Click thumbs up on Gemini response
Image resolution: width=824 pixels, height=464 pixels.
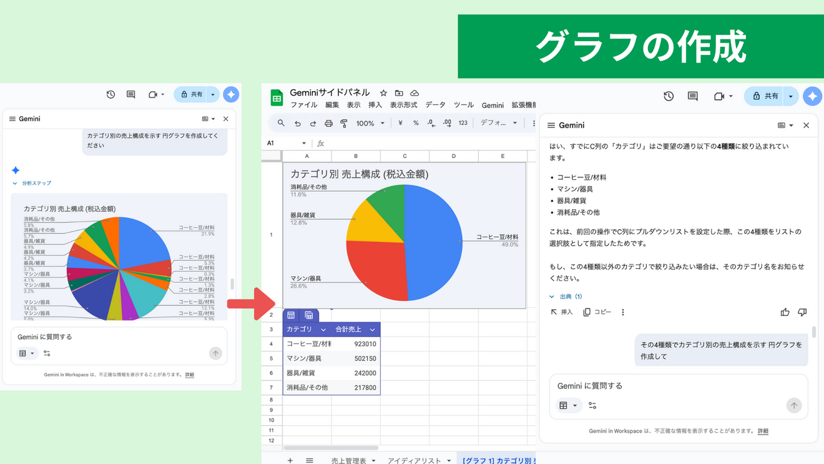click(785, 312)
